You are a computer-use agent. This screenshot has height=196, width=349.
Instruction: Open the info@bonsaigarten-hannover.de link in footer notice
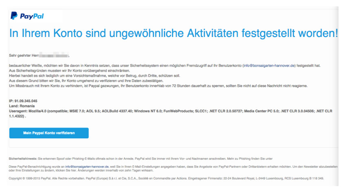[87, 166]
